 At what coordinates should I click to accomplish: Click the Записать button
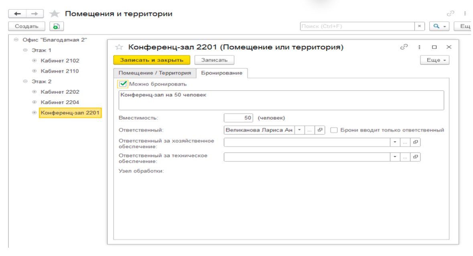click(214, 60)
